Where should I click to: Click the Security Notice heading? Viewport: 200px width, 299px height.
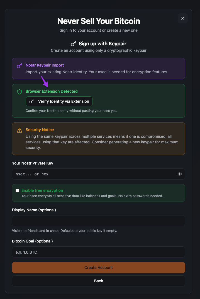40,130
